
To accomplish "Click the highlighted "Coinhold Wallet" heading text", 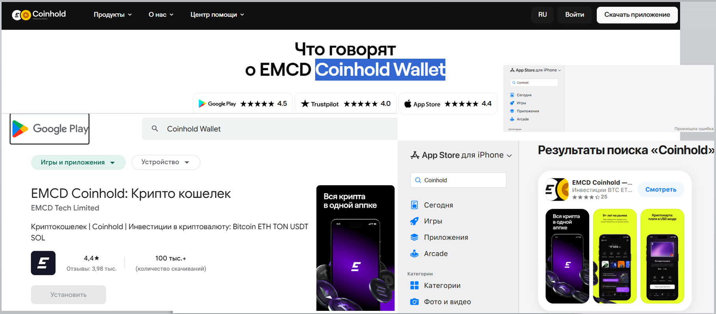I will 380,70.
